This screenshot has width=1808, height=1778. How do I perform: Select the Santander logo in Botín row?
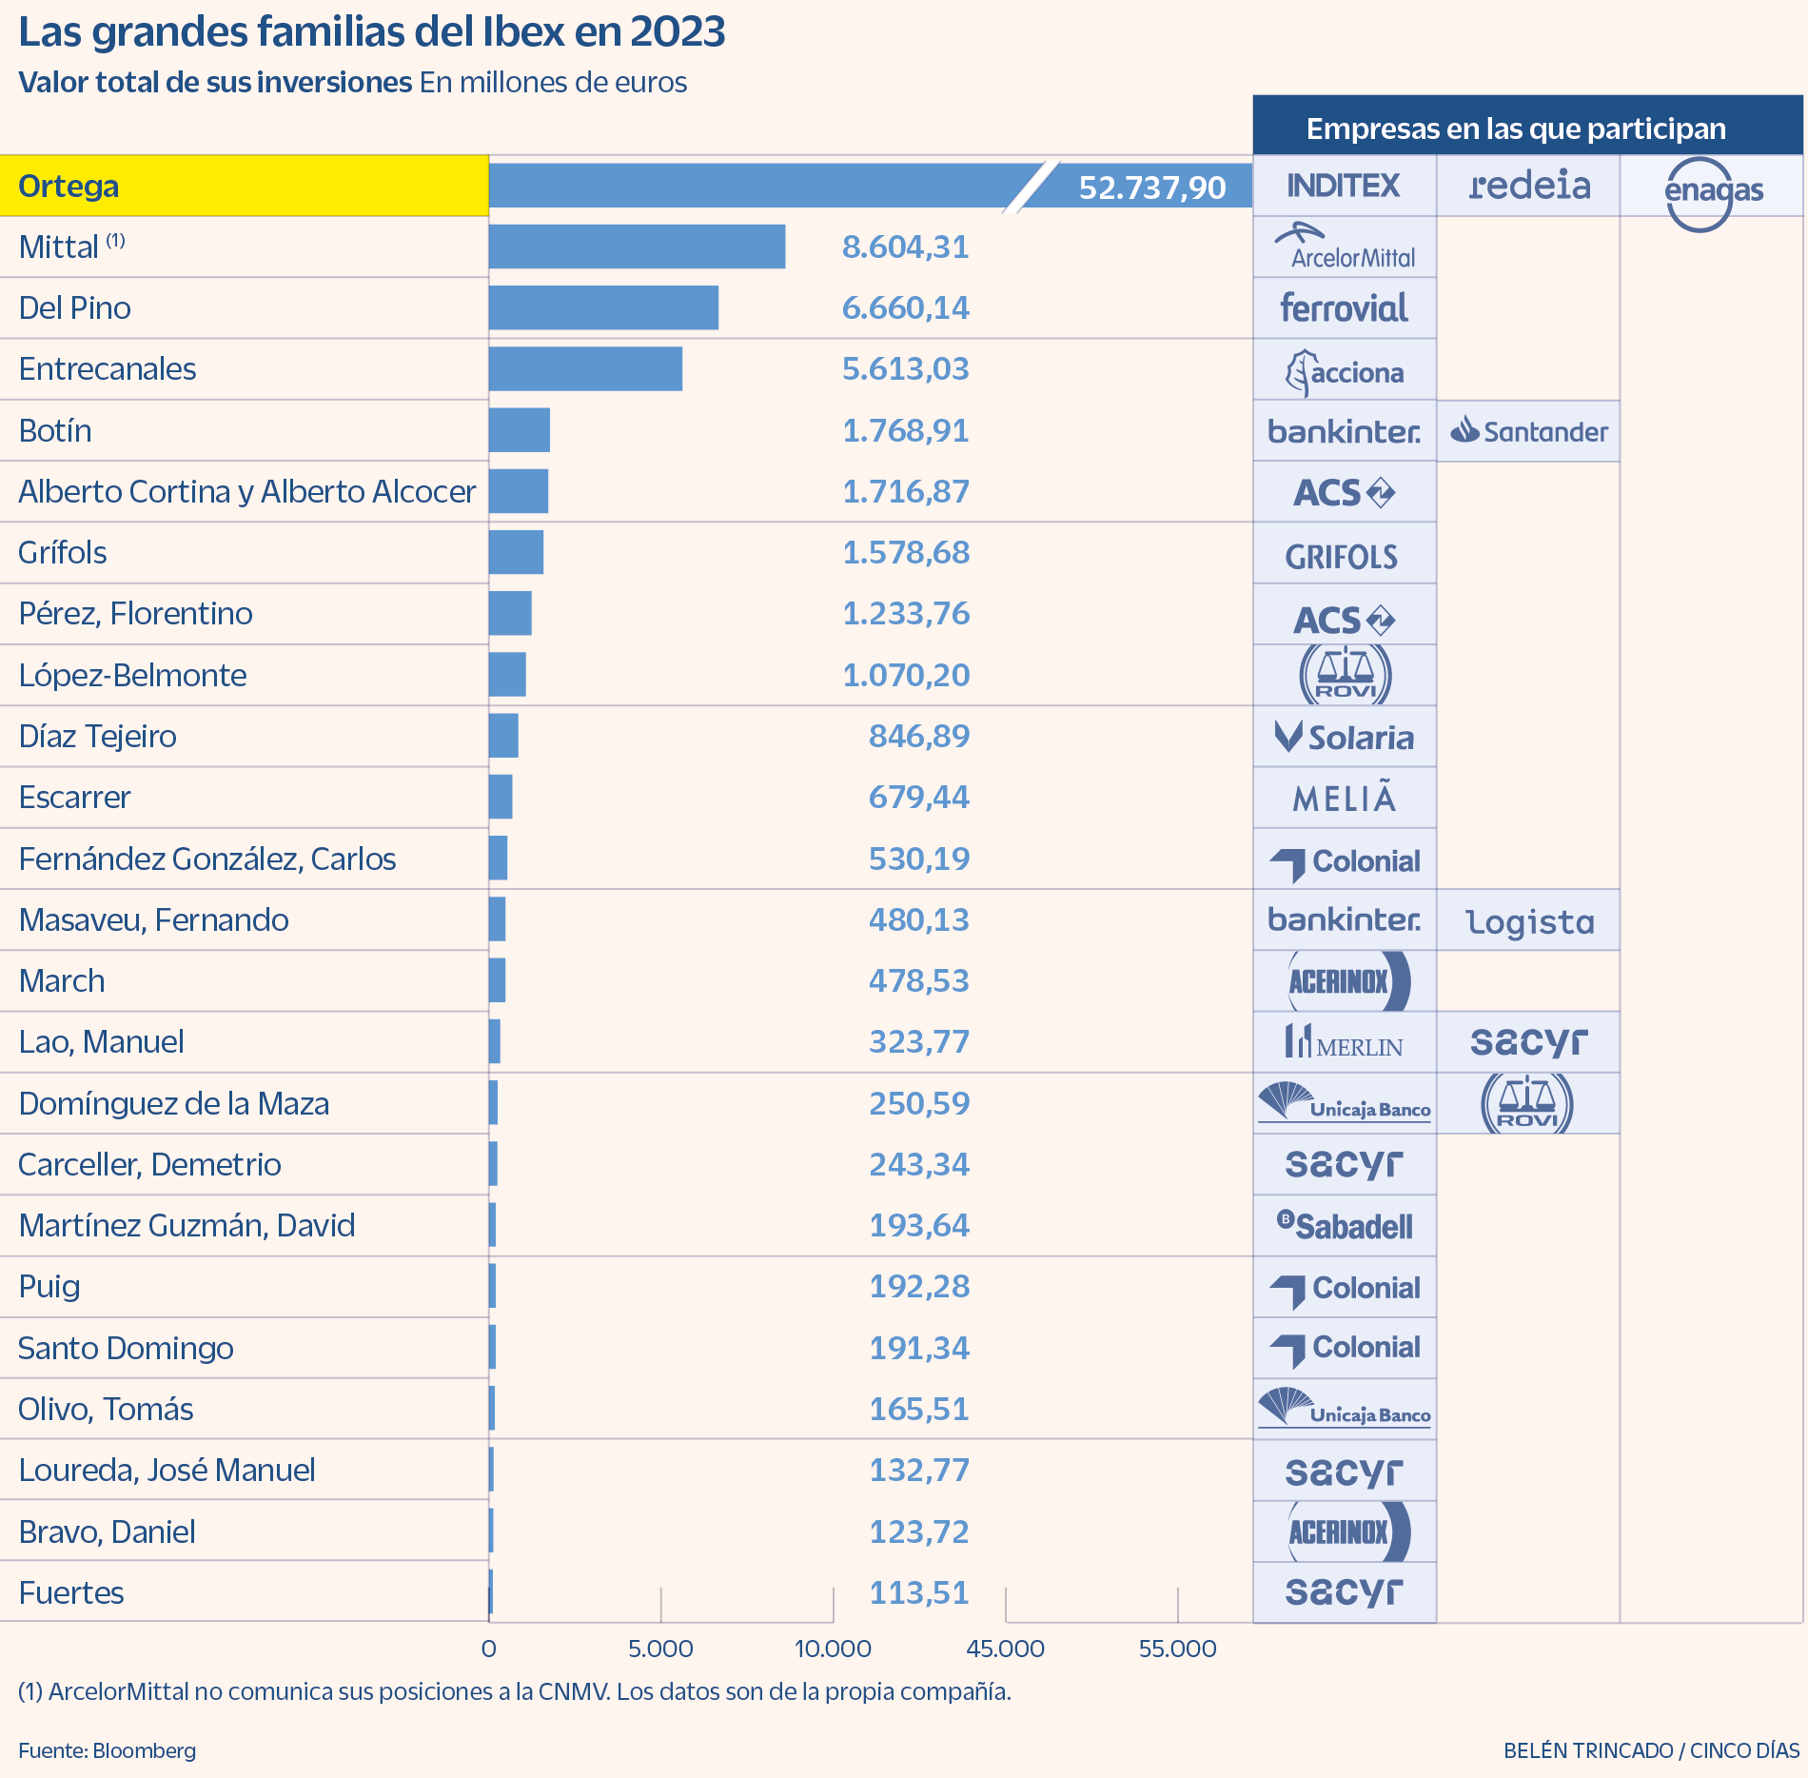click(1528, 431)
